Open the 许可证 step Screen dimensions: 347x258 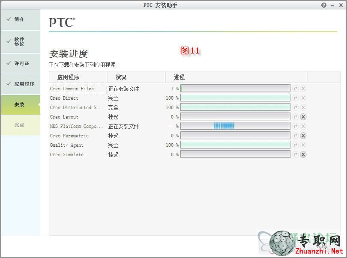21,63
